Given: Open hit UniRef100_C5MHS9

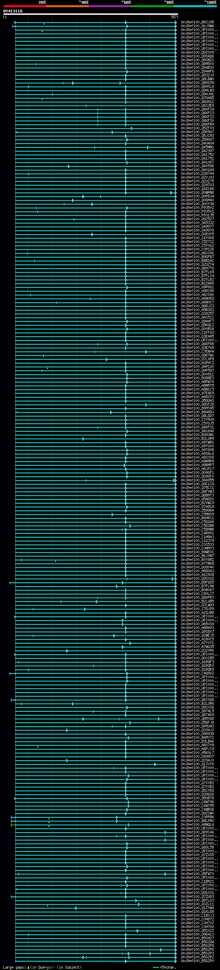Looking at the screenshot, I should pyautogui.click(x=197, y=514).
